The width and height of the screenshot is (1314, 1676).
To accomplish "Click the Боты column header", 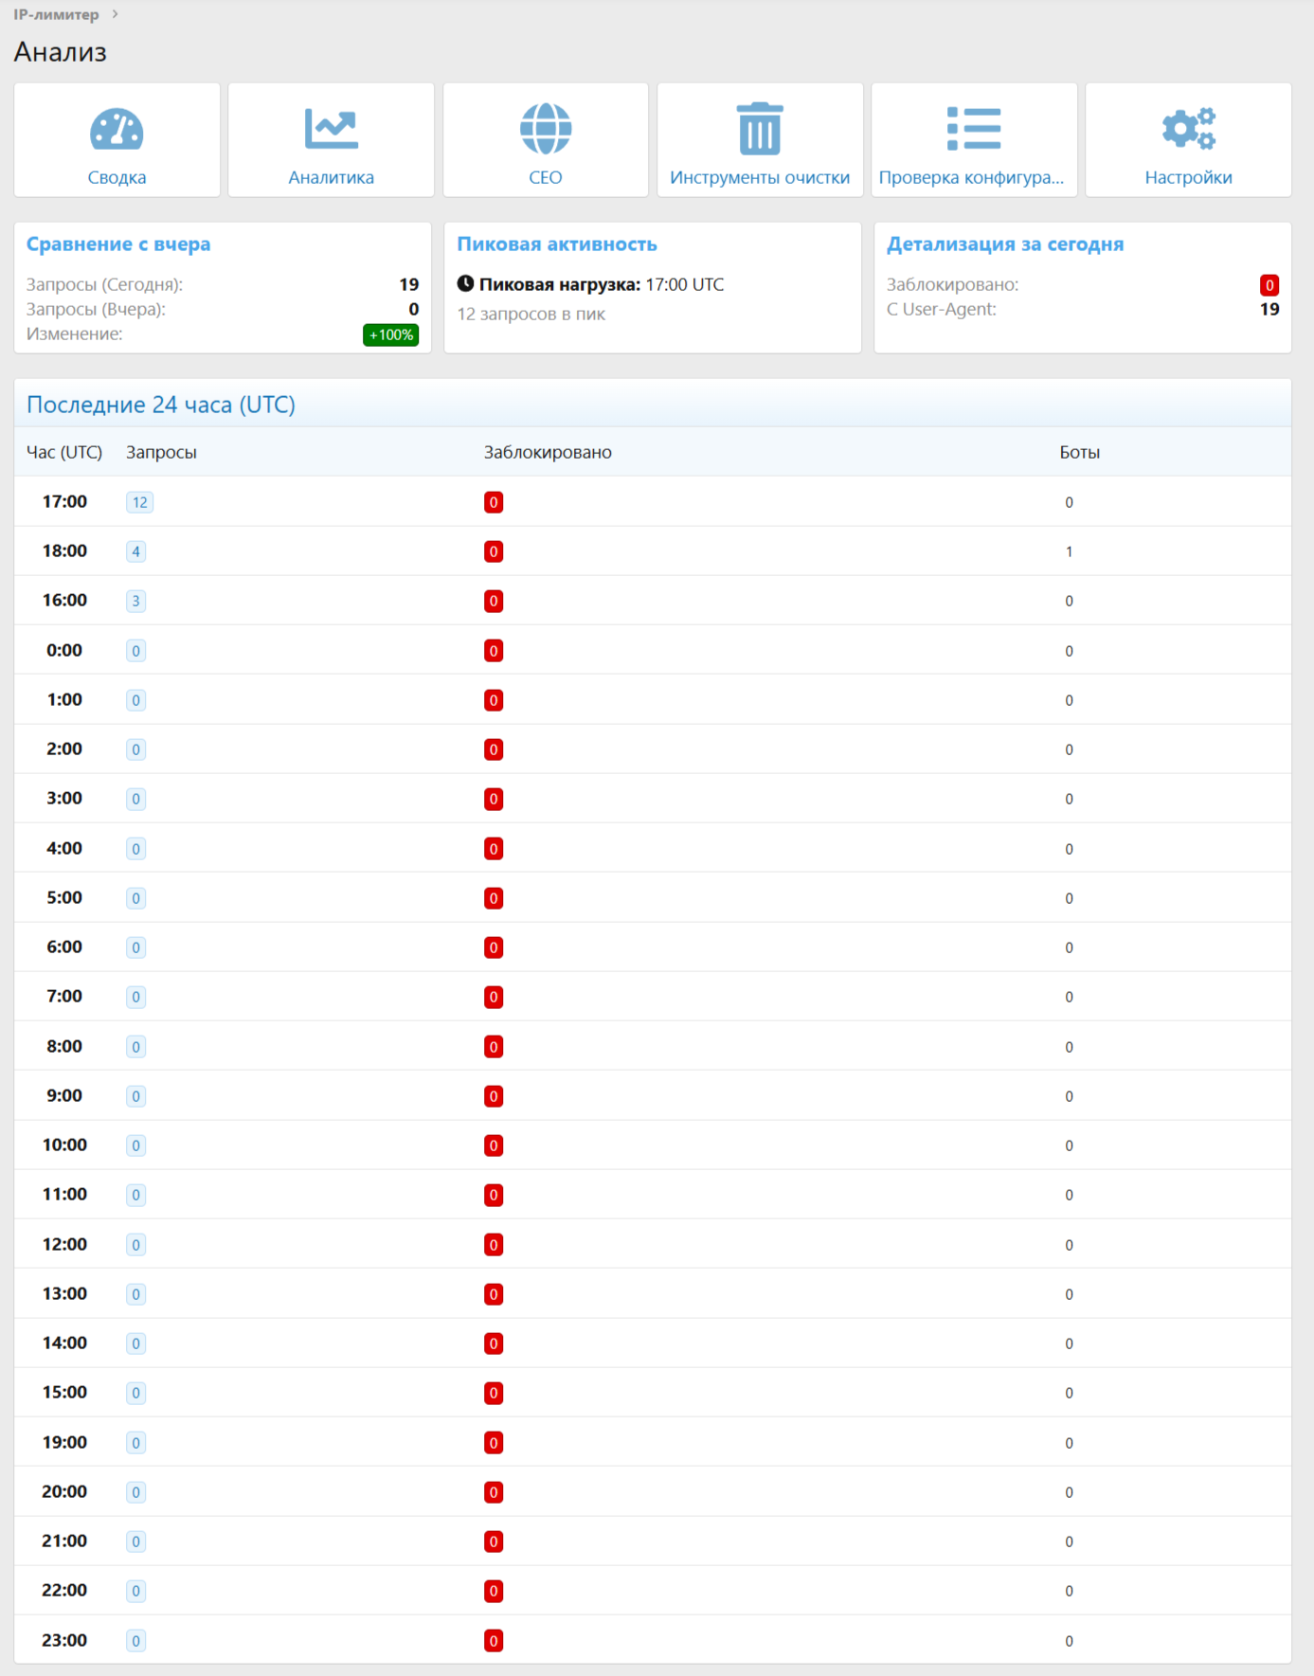I will [1080, 452].
